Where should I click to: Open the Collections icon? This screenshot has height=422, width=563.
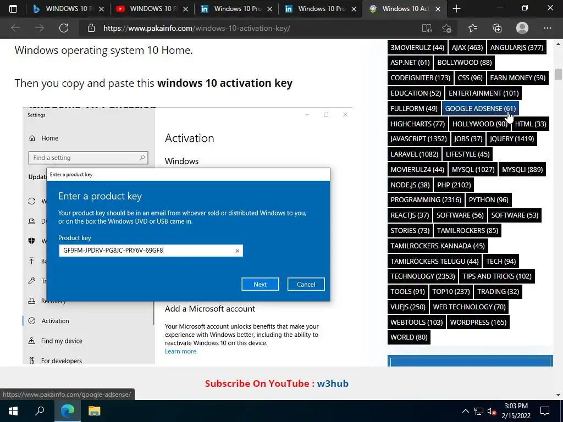(497, 28)
